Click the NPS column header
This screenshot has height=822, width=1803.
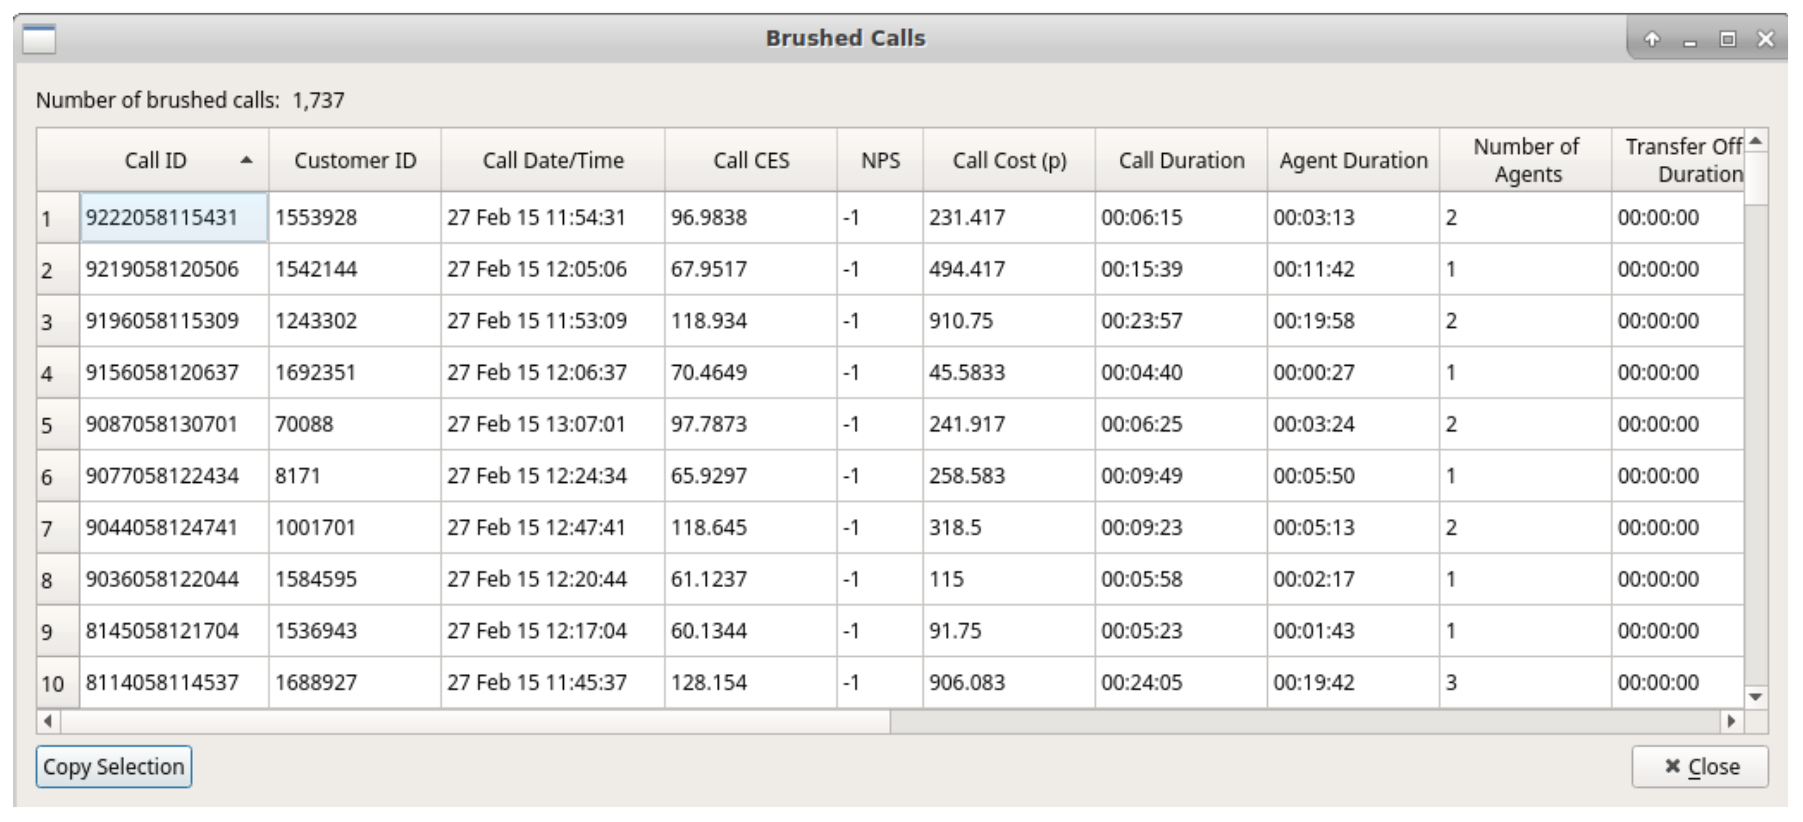[x=880, y=160]
